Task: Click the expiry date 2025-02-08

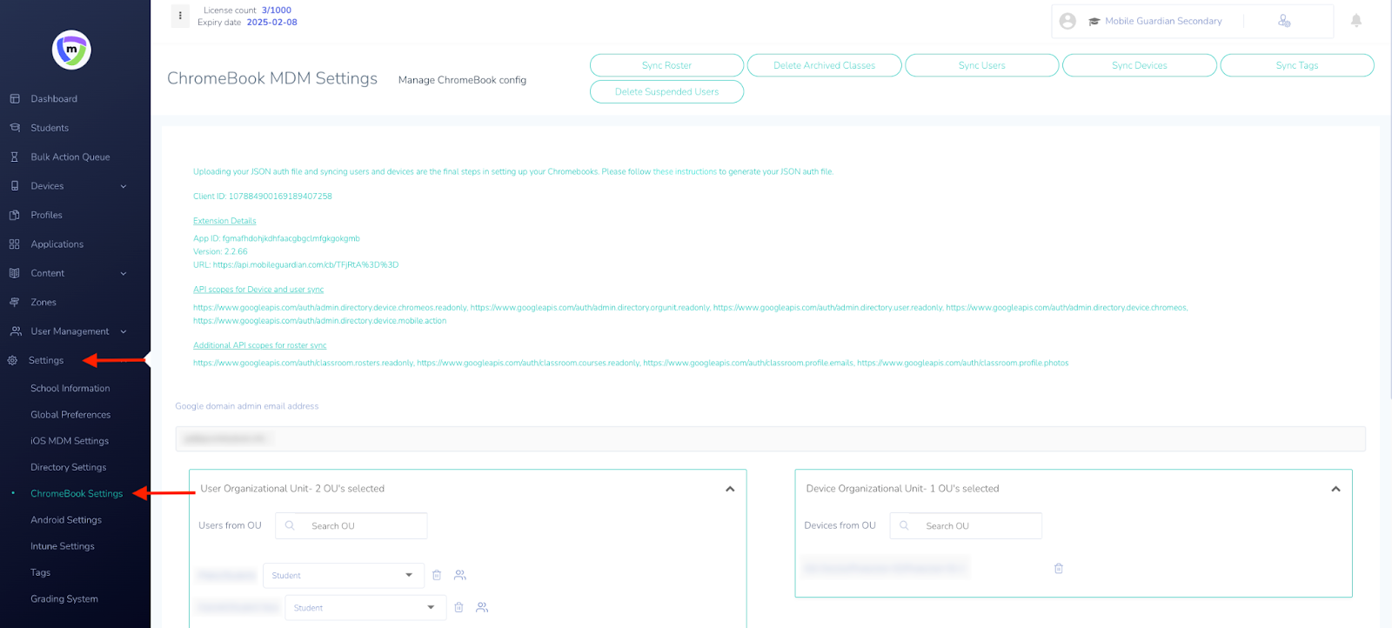Action: click(271, 23)
